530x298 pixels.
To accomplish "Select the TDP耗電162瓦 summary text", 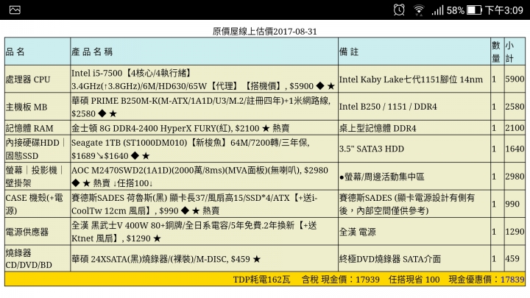I will click(261, 280).
